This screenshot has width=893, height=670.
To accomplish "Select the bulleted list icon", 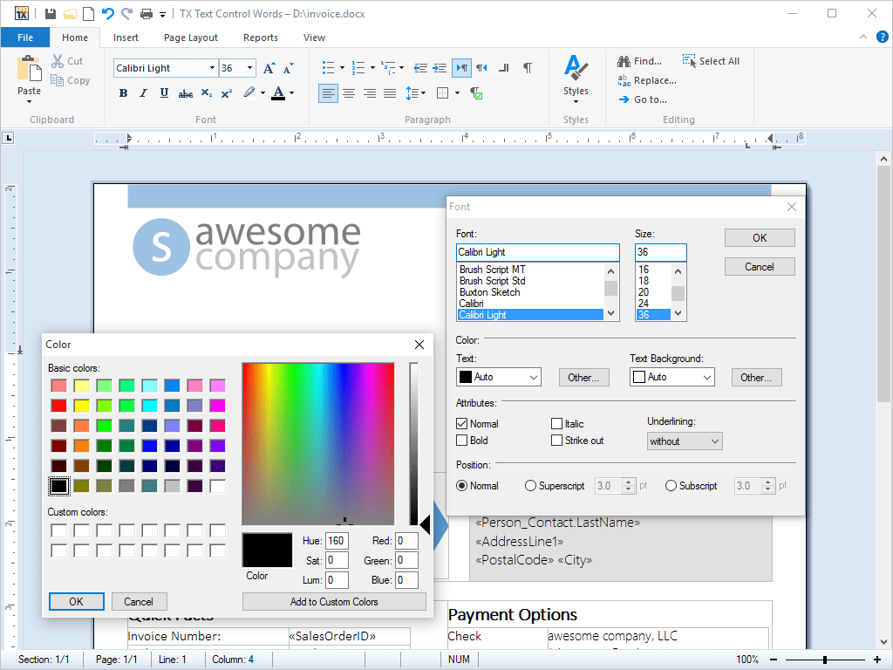I will (330, 67).
